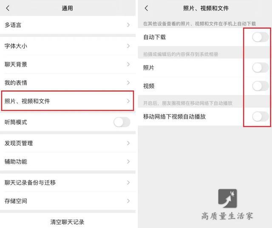Tap the arrow next to 字体大小

[x=128, y=46]
